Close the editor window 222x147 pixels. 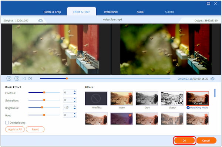(x=216, y=3)
